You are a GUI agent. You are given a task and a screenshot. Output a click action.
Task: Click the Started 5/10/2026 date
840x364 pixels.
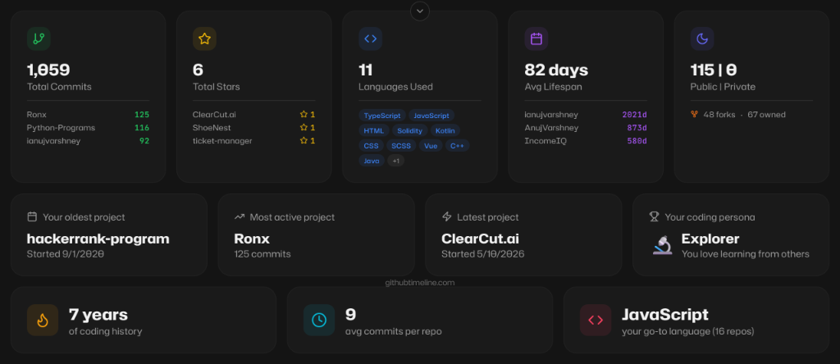[482, 253]
